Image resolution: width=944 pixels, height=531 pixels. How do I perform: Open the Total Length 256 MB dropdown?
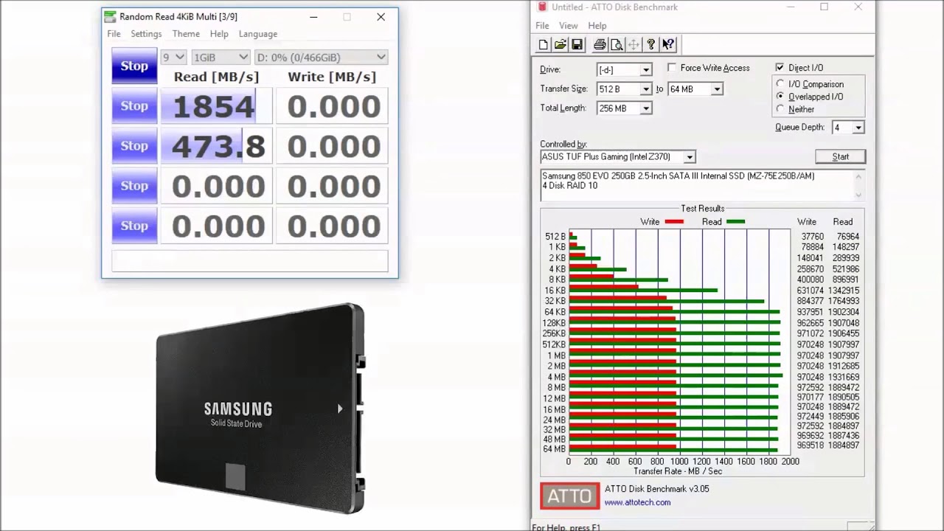(x=646, y=108)
